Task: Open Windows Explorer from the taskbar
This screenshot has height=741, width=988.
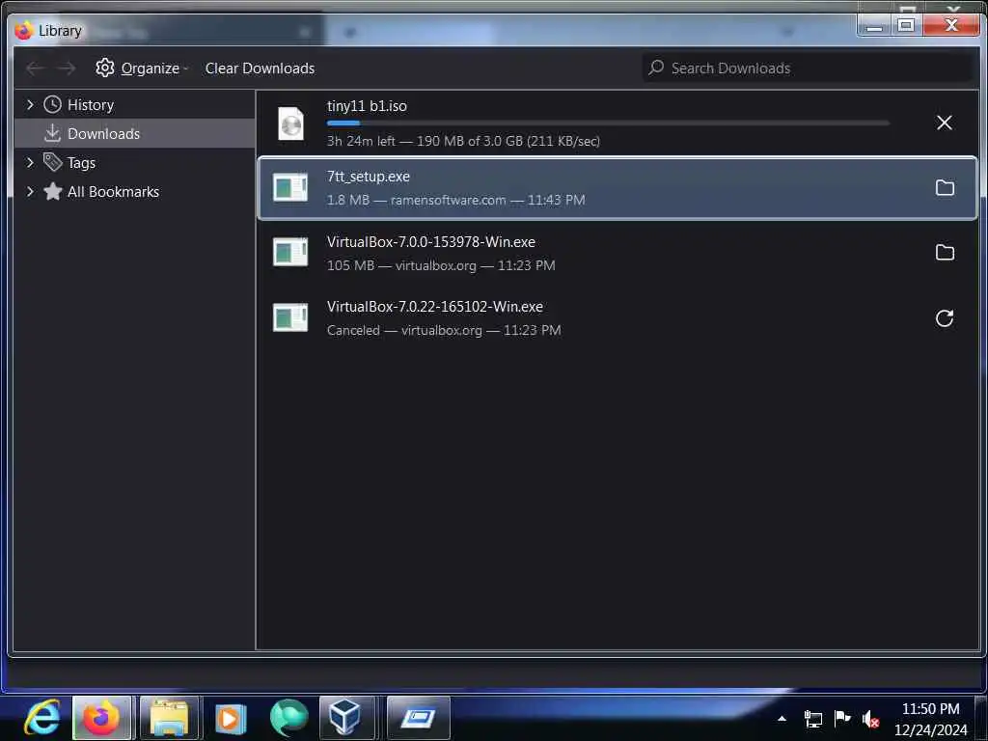Action: (168, 718)
